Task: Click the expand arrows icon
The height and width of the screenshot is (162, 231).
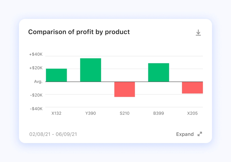Action: [x=200, y=134]
